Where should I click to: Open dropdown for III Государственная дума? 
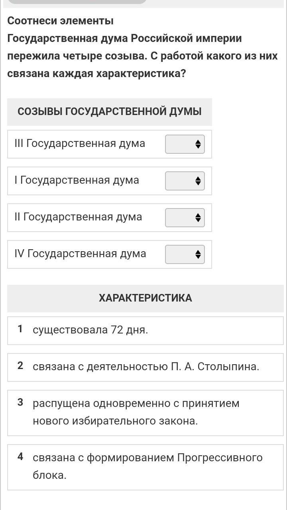point(185,144)
